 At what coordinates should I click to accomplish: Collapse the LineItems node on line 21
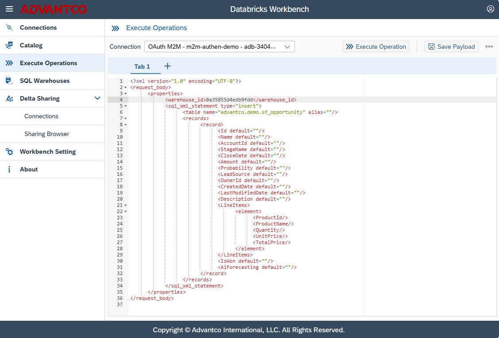pos(126,206)
